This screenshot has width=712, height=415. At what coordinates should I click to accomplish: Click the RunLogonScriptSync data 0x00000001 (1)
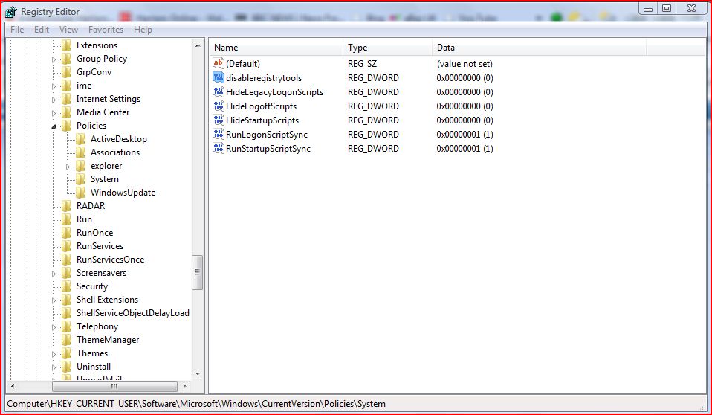pyautogui.click(x=465, y=134)
